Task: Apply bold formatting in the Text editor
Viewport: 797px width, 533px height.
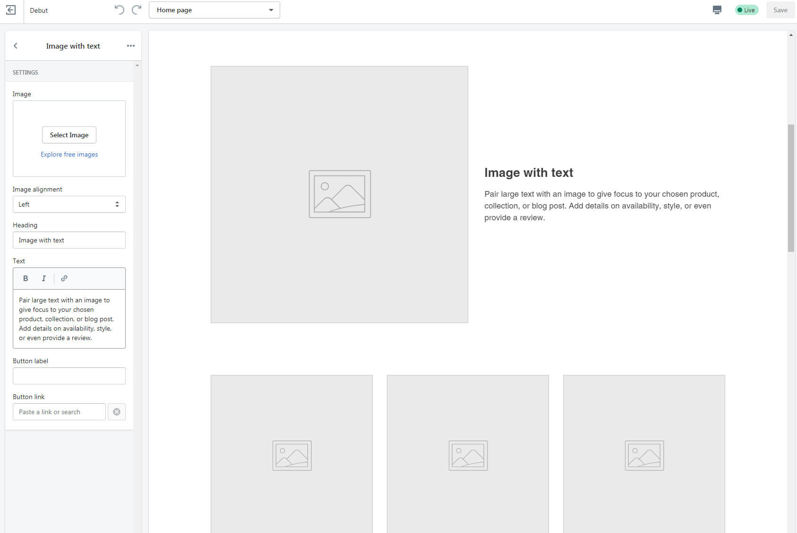Action: [25, 278]
